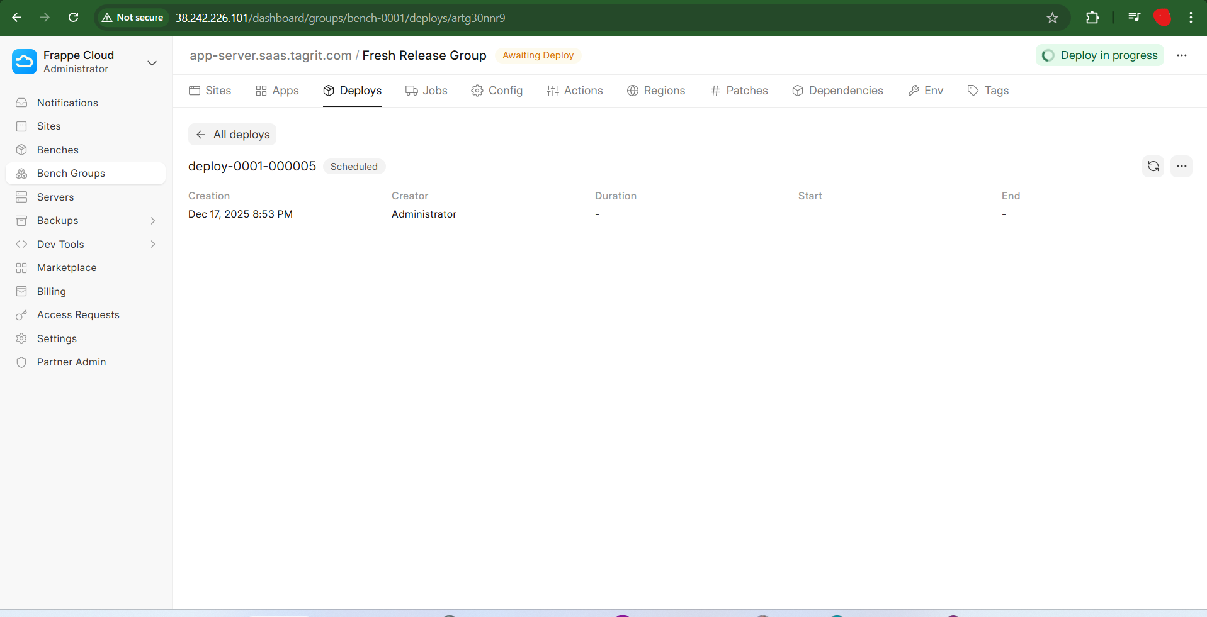The height and width of the screenshot is (617, 1207).
Task: Expand the Backups sidebar section
Action: click(x=152, y=221)
